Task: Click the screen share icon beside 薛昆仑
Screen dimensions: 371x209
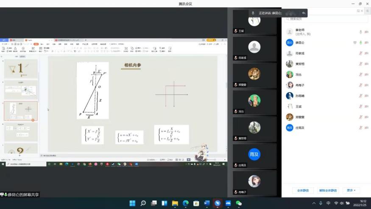Action: tap(355, 42)
